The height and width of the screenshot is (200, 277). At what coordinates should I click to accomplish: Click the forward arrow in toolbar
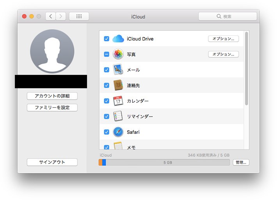pos(61,16)
